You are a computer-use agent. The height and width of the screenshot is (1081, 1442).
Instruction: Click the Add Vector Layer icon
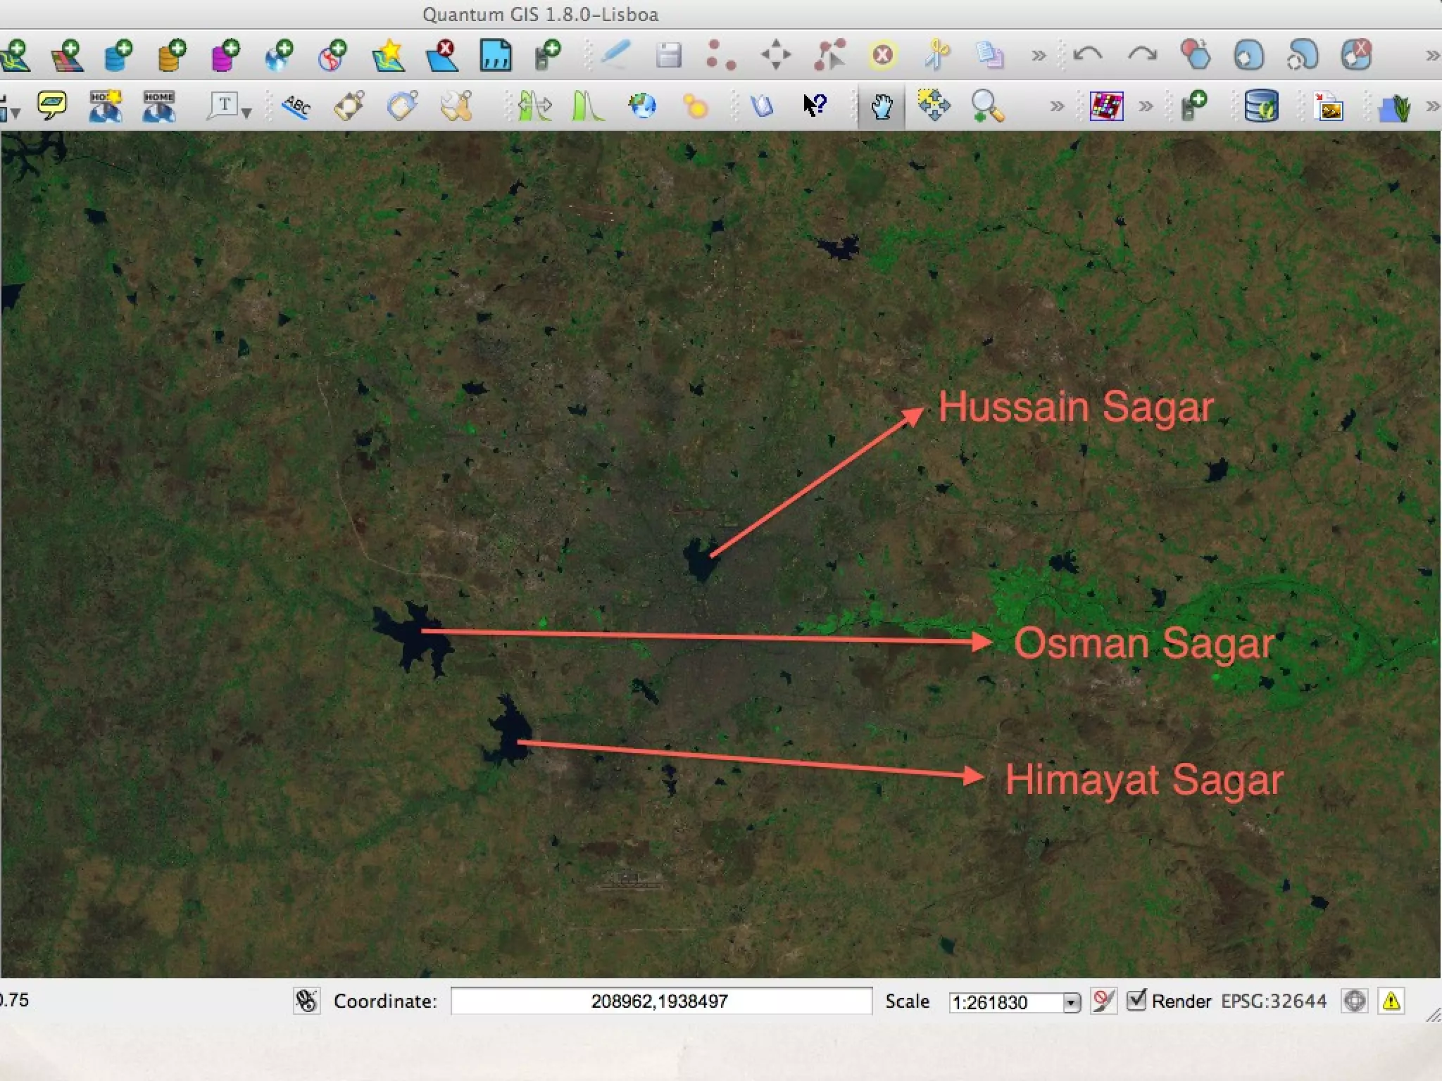(x=15, y=56)
